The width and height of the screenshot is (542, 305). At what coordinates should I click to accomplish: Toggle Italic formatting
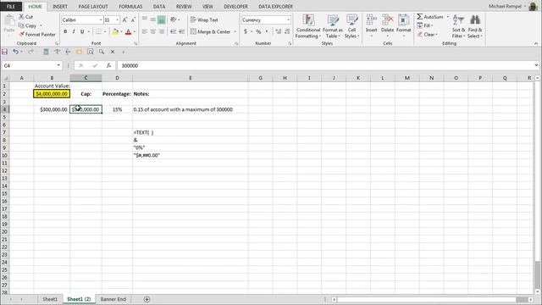tap(74, 31)
